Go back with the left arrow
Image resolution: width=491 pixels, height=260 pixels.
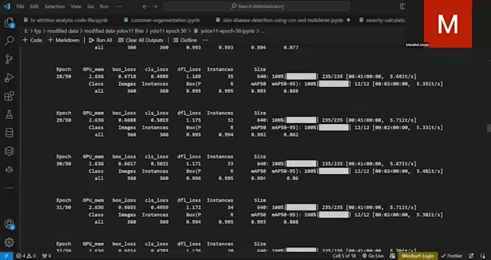[144, 6]
